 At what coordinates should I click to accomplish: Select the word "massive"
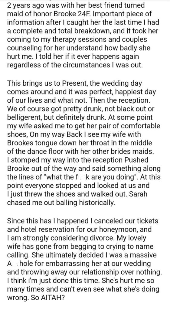(x=144, y=255)
